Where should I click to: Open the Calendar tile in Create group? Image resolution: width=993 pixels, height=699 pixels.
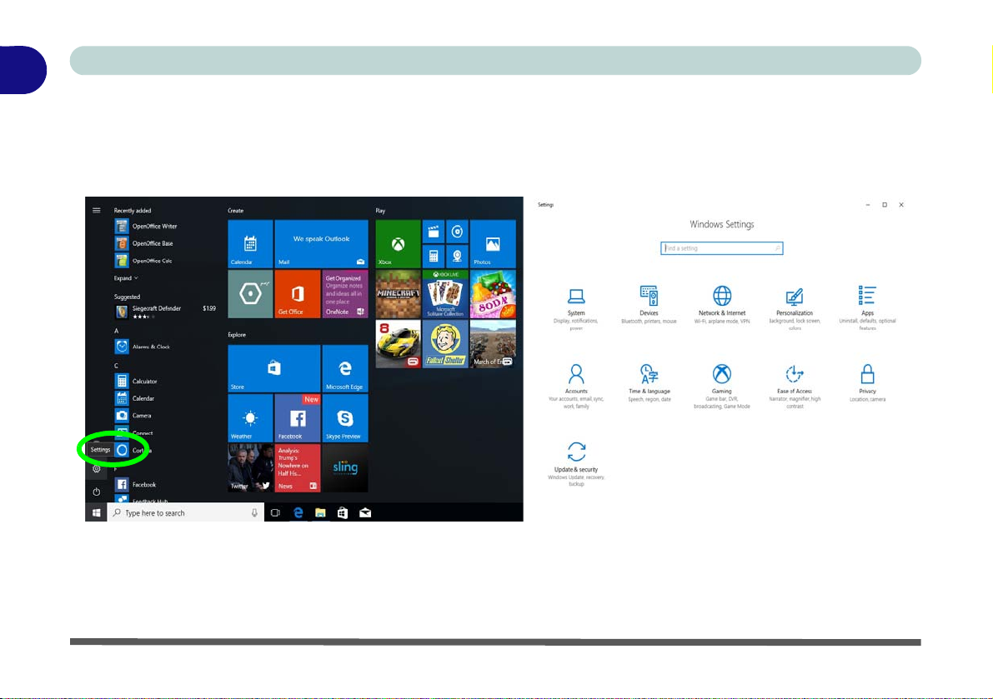(x=250, y=243)
